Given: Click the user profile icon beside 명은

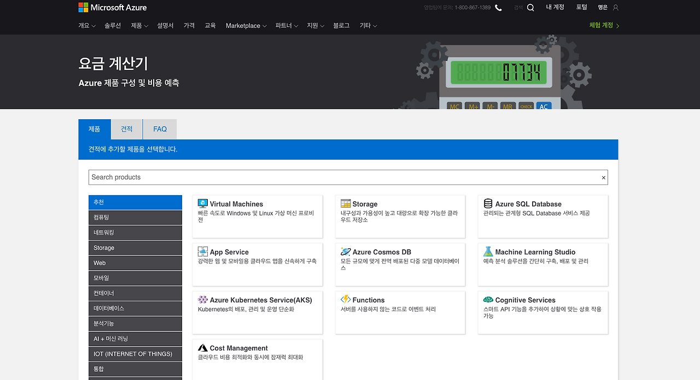Looking at the screenshot, I should tap(616, 8).
